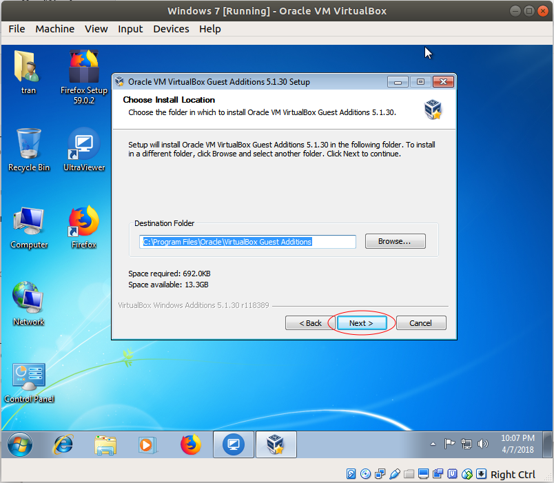Click the taskbar clock showing 10:07 PM

(x=517, y=444)
